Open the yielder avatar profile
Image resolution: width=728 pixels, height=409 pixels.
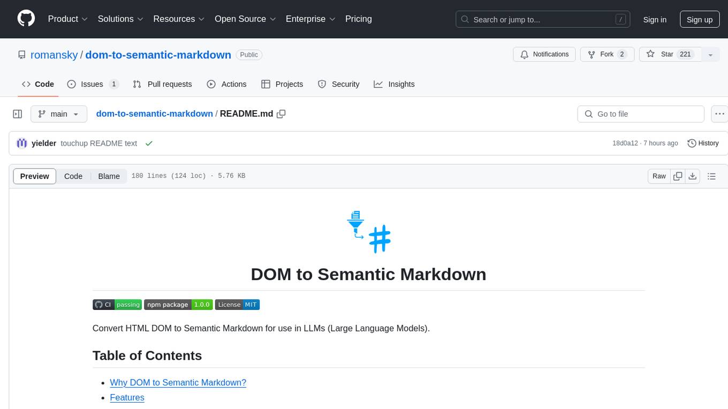pyautogui.click(x=22, y=143)
